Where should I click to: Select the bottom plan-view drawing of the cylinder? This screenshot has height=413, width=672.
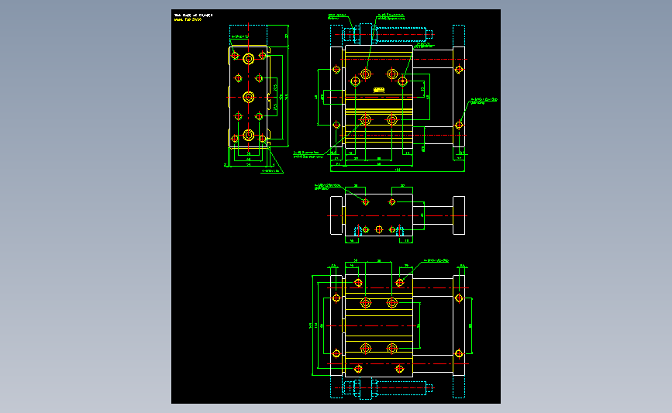click(391, 329)
